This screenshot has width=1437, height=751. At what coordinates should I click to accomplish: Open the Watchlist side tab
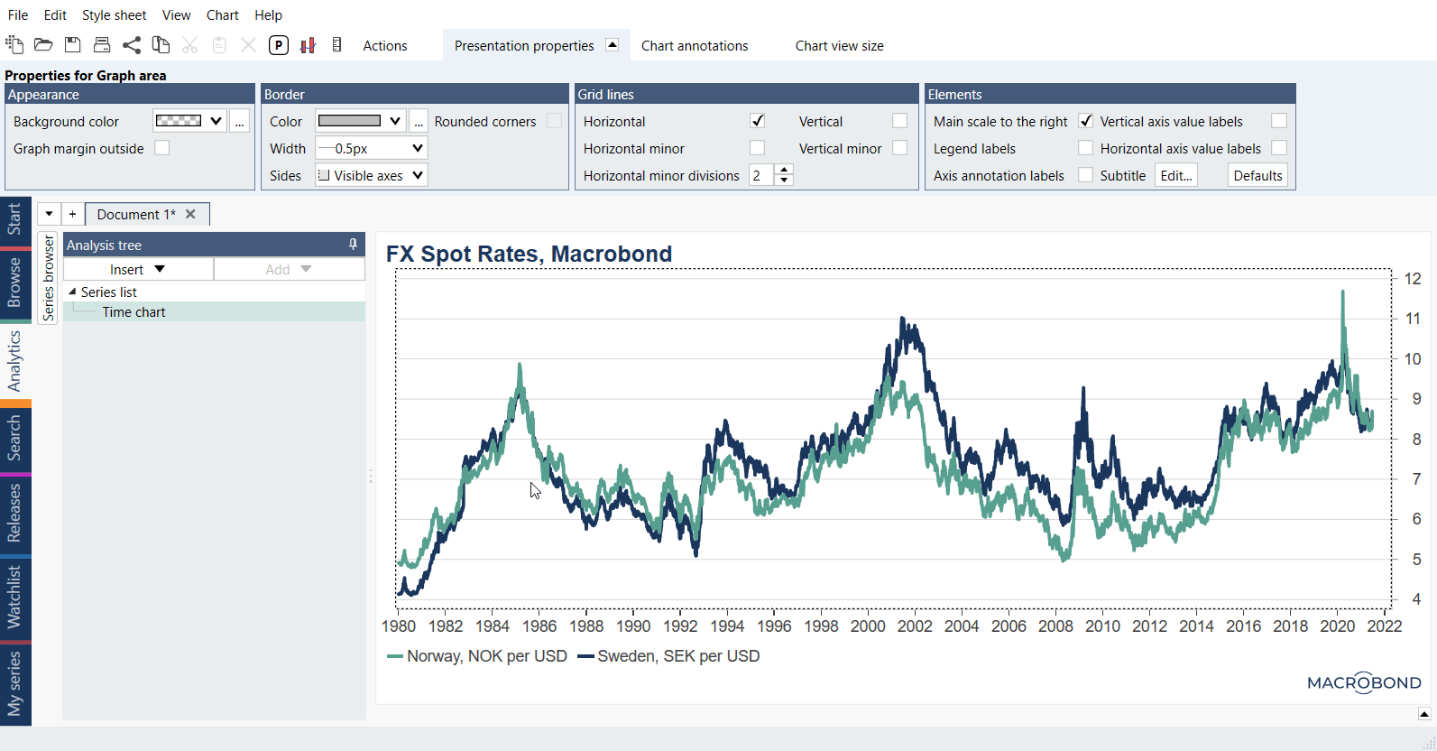[x=15, y=597]
